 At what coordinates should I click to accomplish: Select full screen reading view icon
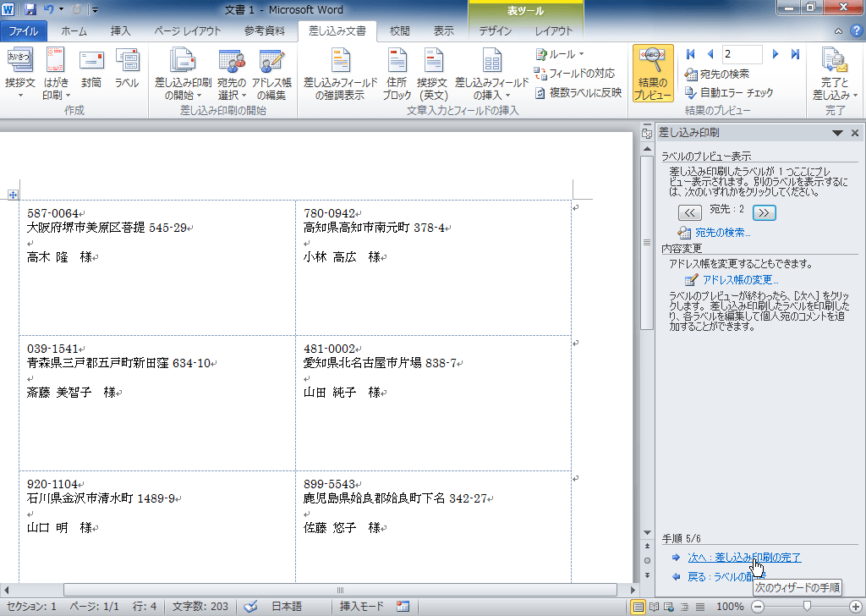[654, 607]
